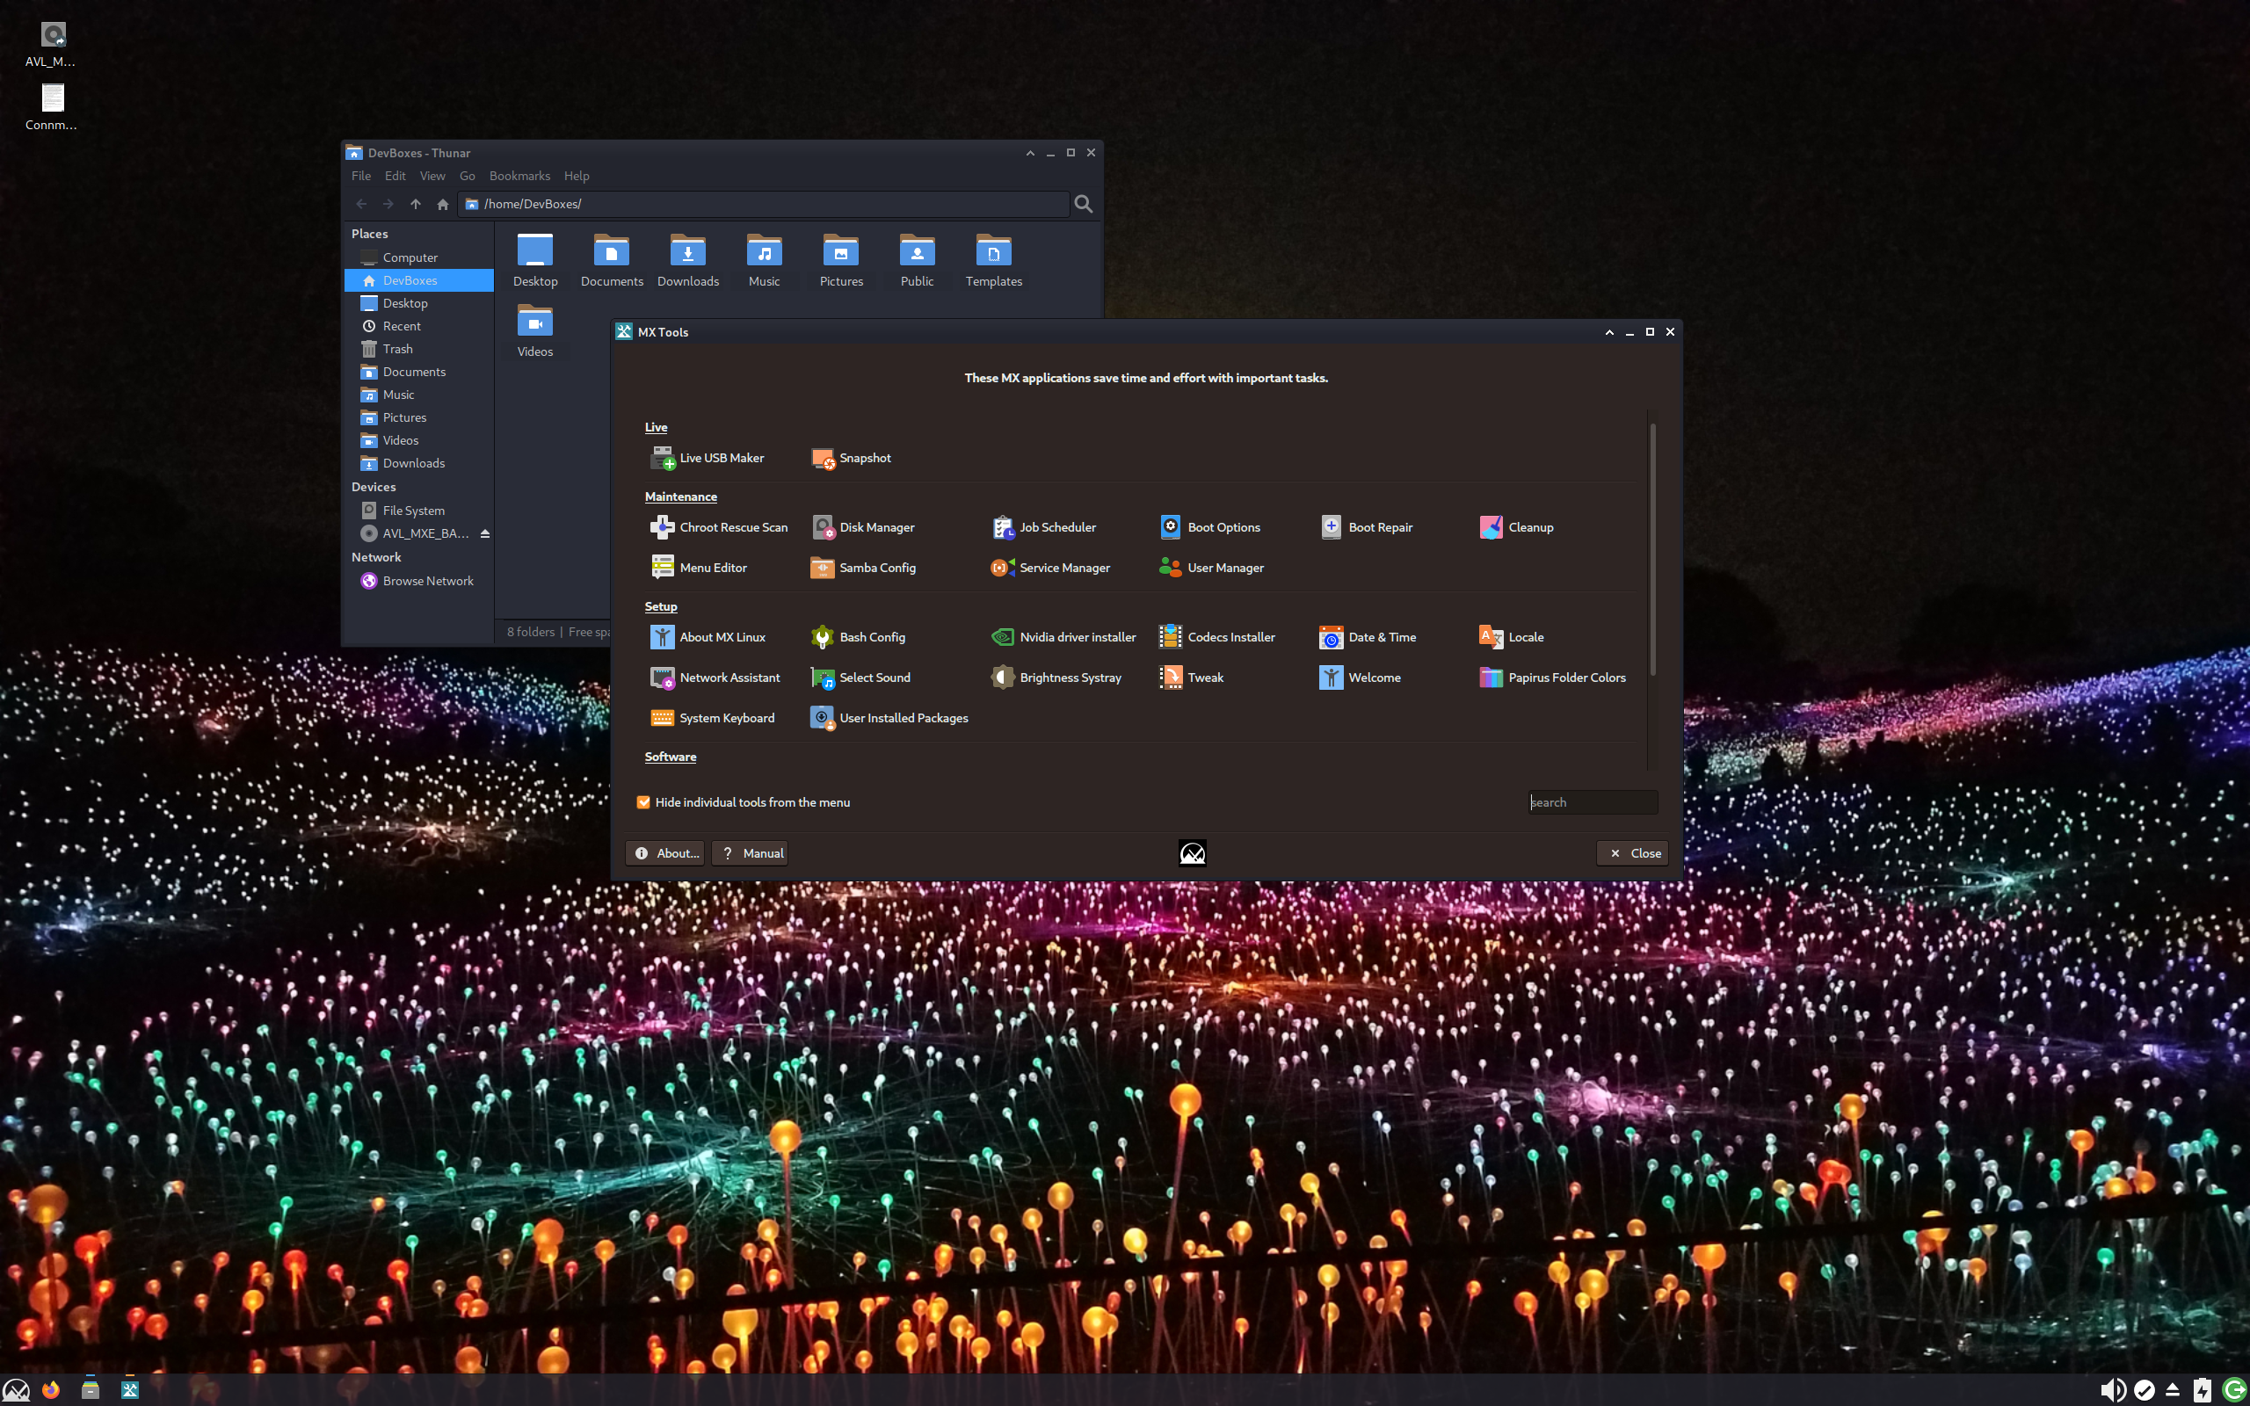This screenshot has width=2250, height=1406.
Task: Click the home button in Thunar toolbar
Action: (x=443, y=204)
